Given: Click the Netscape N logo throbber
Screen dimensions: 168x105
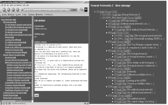Looking at the screenshot, I should [86, 9].
